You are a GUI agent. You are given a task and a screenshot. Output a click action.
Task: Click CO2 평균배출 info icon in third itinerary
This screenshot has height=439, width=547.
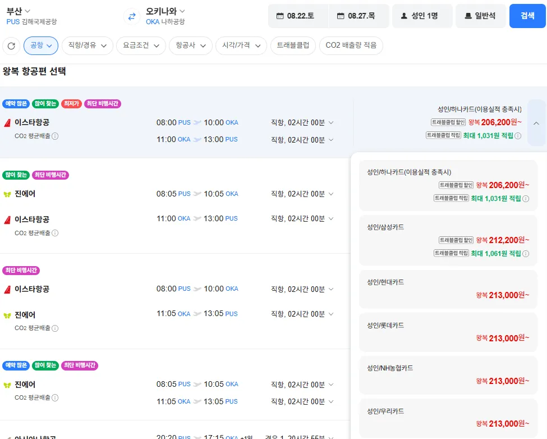tap(55, 328)
